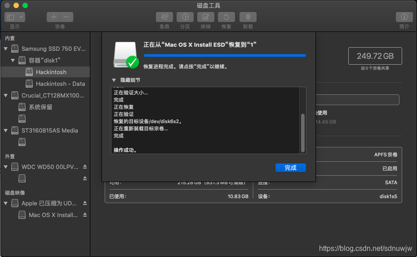
Task: Select the Apple 已压缩为 UD disk image
Action: click(45, 203)
